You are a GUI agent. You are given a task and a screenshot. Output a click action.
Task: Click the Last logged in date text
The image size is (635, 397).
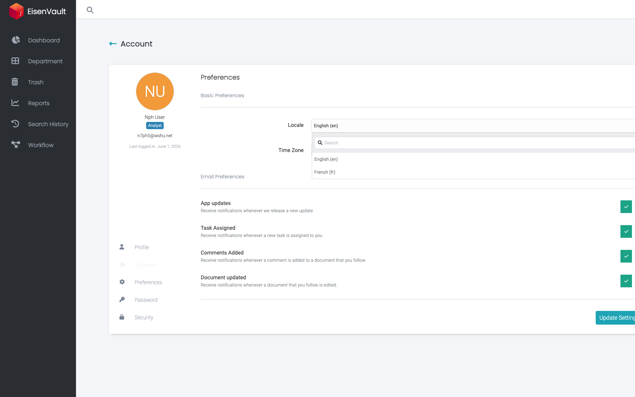[x=155, y=146]
